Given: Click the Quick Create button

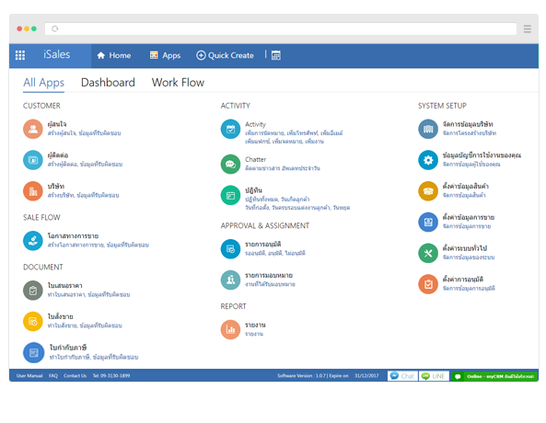Looking at the screenshot, I should click(225, 55).
